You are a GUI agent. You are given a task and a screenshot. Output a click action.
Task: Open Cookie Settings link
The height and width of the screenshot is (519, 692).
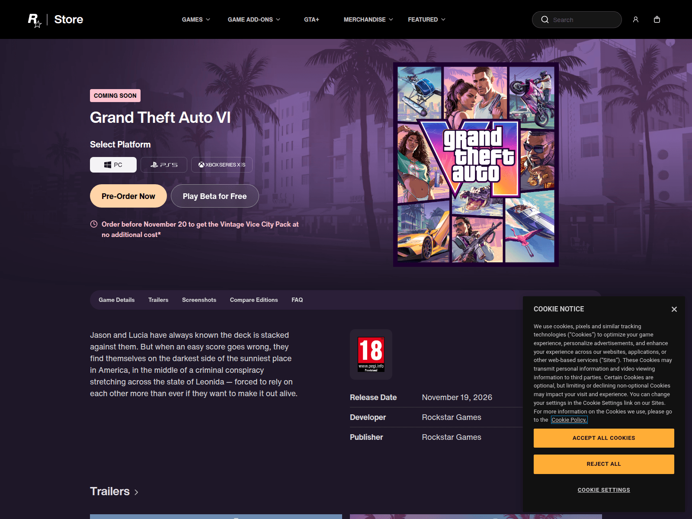pos(604,490)
